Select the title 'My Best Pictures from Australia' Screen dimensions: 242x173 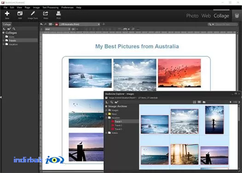click(137, 46)
